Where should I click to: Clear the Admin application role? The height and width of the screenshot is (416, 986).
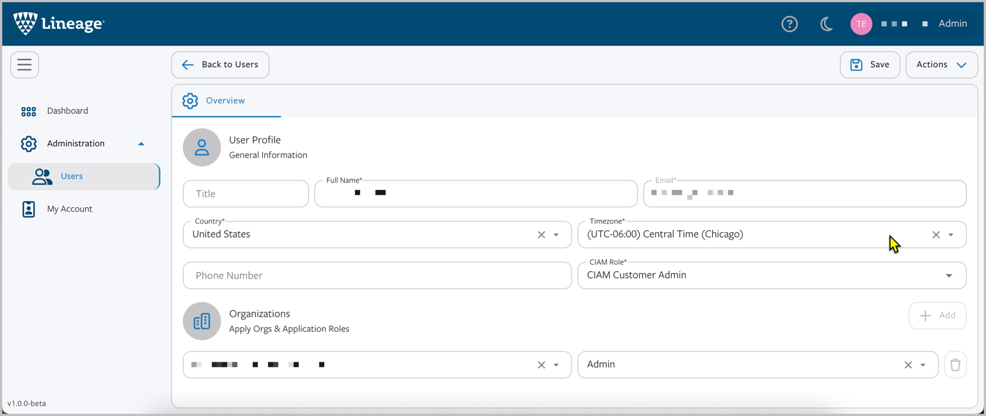tap(908, 365)
